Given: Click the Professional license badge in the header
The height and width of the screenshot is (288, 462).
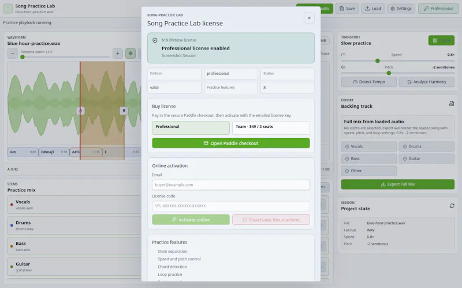Looking at the screenshot, I should pos(438,9).
